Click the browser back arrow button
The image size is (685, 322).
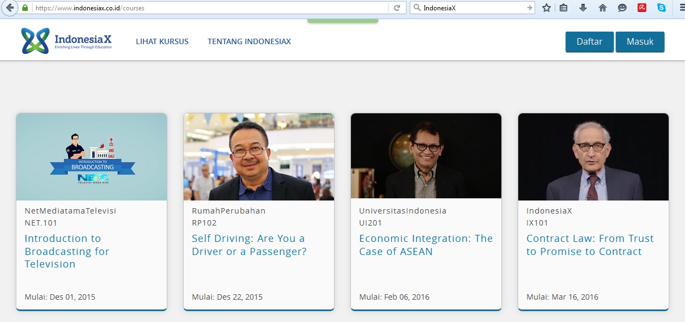click(9, 8)
